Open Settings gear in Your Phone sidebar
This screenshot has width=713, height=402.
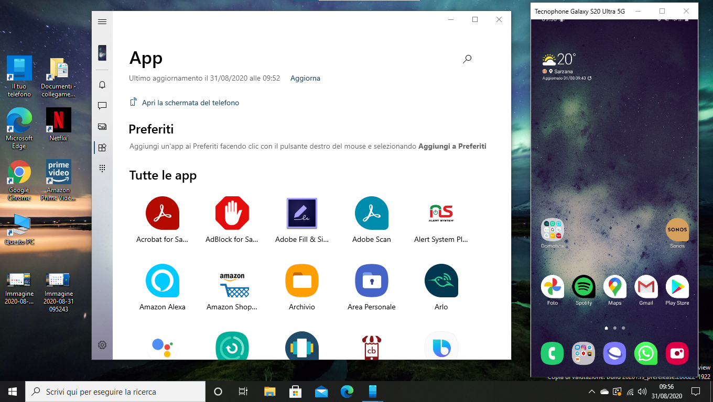[x=102, y=345]
